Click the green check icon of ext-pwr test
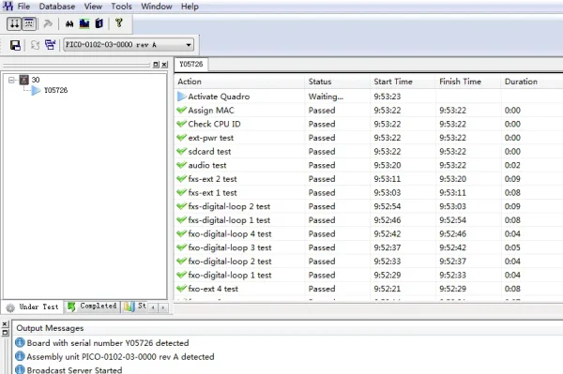Screen dimensions: 563x374 (182, 138)
